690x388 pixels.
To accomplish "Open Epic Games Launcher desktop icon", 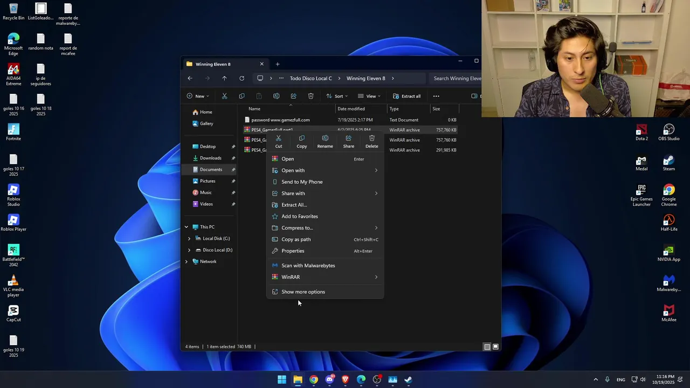I will [x=641, y=195].
